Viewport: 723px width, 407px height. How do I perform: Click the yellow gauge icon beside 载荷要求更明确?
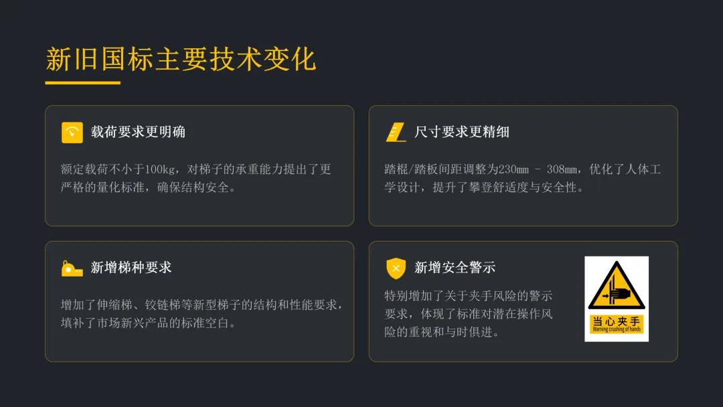[x=72, y=133]
